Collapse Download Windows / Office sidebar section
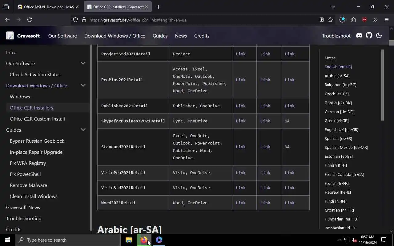The width and height of the screenshot is (394, 246). click(x=83, y=85)
